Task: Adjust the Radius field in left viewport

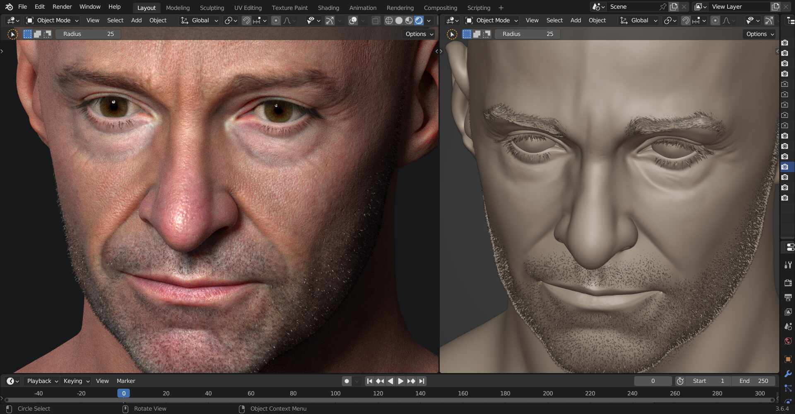Action: pos(88,34)
